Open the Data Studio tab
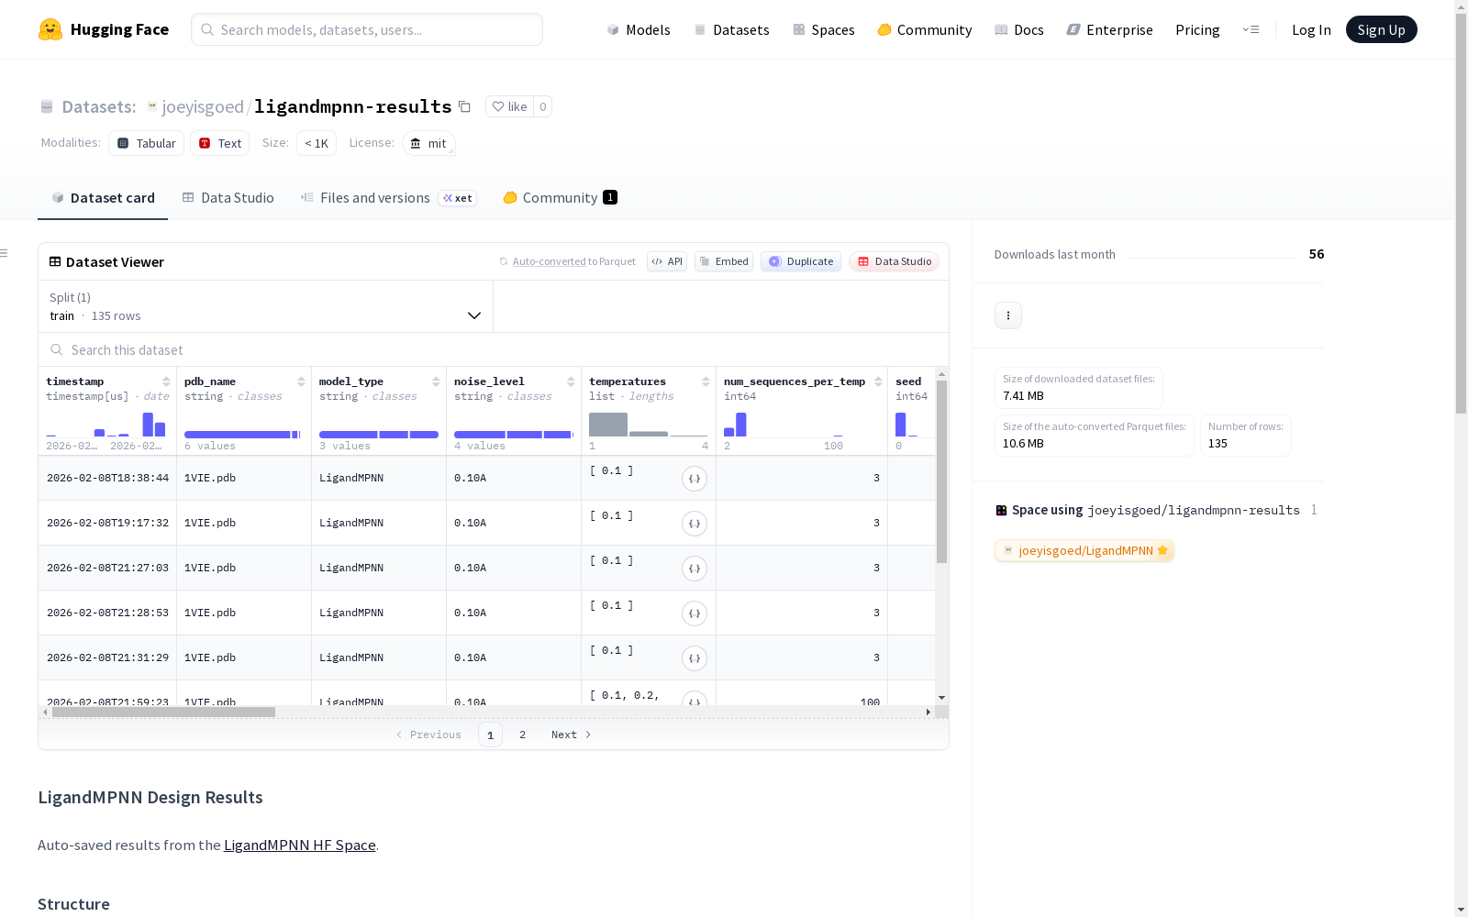The image size is (1468, 917). (228, 198)
